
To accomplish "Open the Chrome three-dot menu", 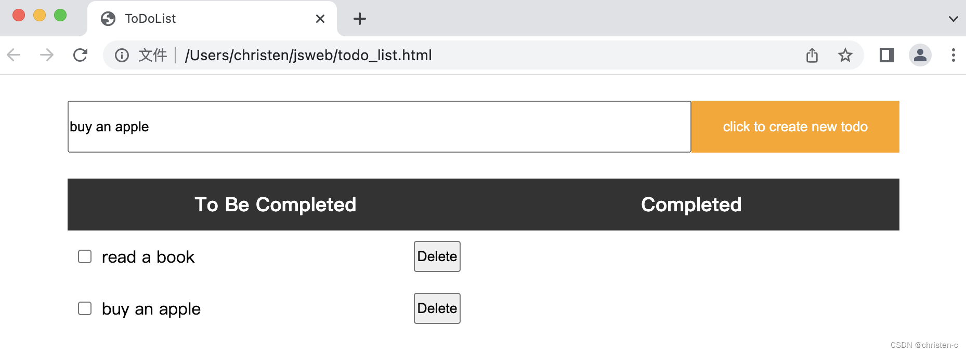I will coord(953,55).
